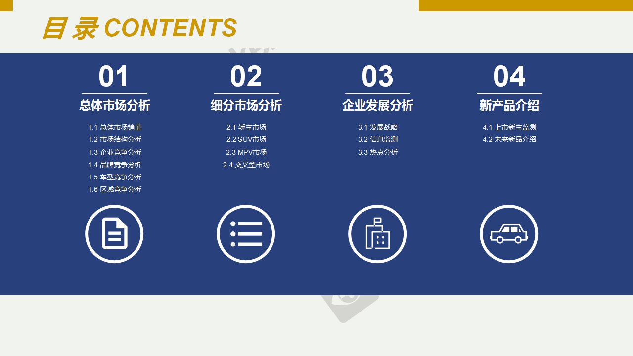Viewport: 633px width, 356px height.
Task: Jump to 1.3 企业竞争分析 entry
Action: point(115,152)
